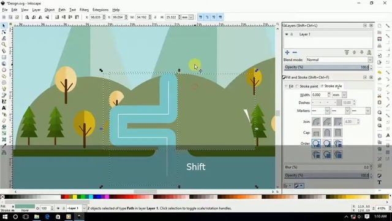Select the Pencil freehand tool
Viewport: 392px width, 221px height.
[4, 88]
